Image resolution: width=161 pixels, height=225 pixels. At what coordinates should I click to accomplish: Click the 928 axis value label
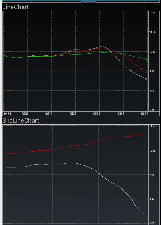pyautogui.click(x=152, y=175)
